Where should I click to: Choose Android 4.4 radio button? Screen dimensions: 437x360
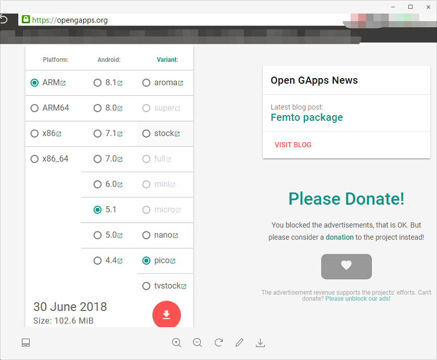point(98,260)
